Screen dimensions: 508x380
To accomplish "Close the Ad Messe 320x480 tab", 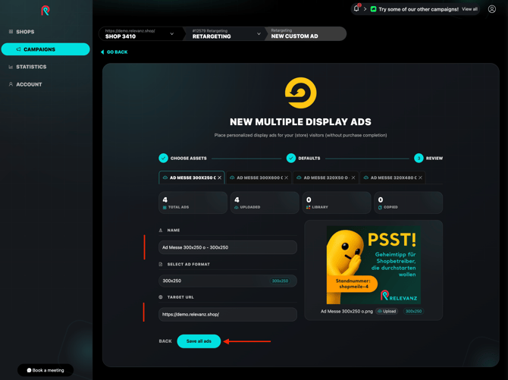I will point(420,177).
